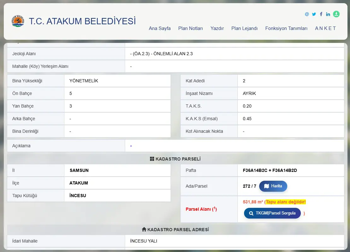Click the Harita map button
The image size is (350, 252).
[x=273, y=186]
